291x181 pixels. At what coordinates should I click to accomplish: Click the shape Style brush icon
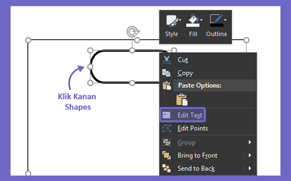click(172, 21)
